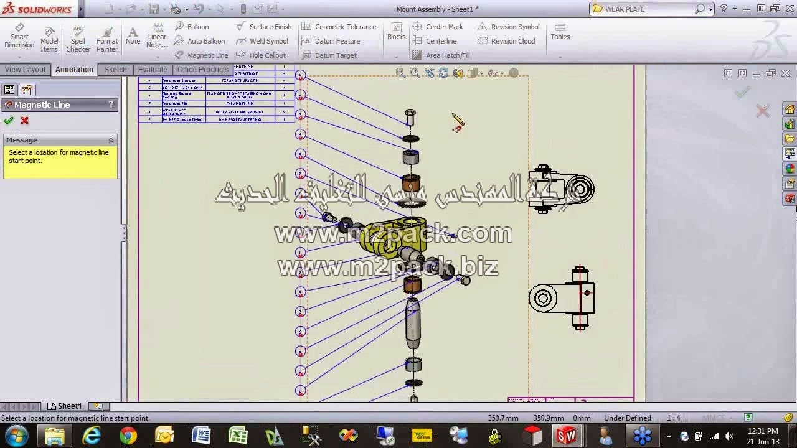Image resolution: width=797 pixels, height=448 pixels.
Task: Add a Surface Finish symbol
Action: click(264, 27)
